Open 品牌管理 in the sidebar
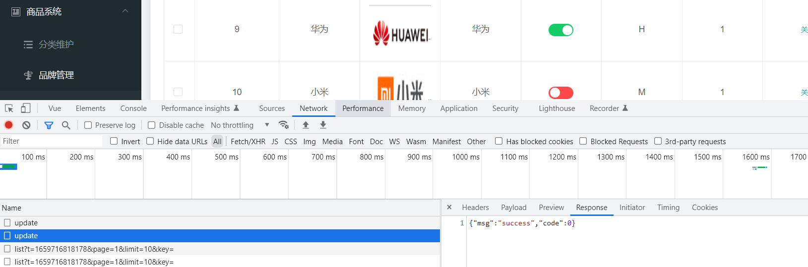808x267 pixels. (x=56, y=75)
